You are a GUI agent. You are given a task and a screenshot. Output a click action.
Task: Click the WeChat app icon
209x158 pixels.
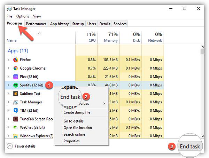pos(16,127)
